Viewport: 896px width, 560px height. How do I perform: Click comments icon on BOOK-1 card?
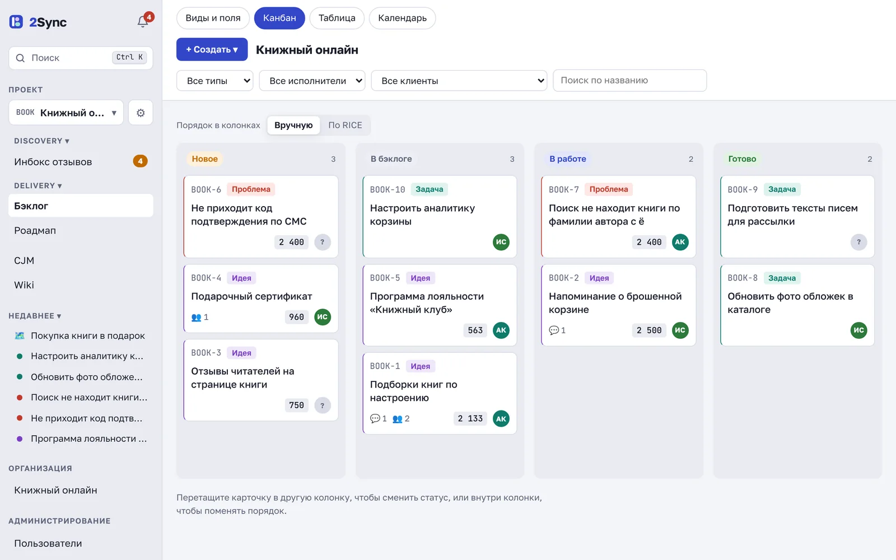(375, 418)
